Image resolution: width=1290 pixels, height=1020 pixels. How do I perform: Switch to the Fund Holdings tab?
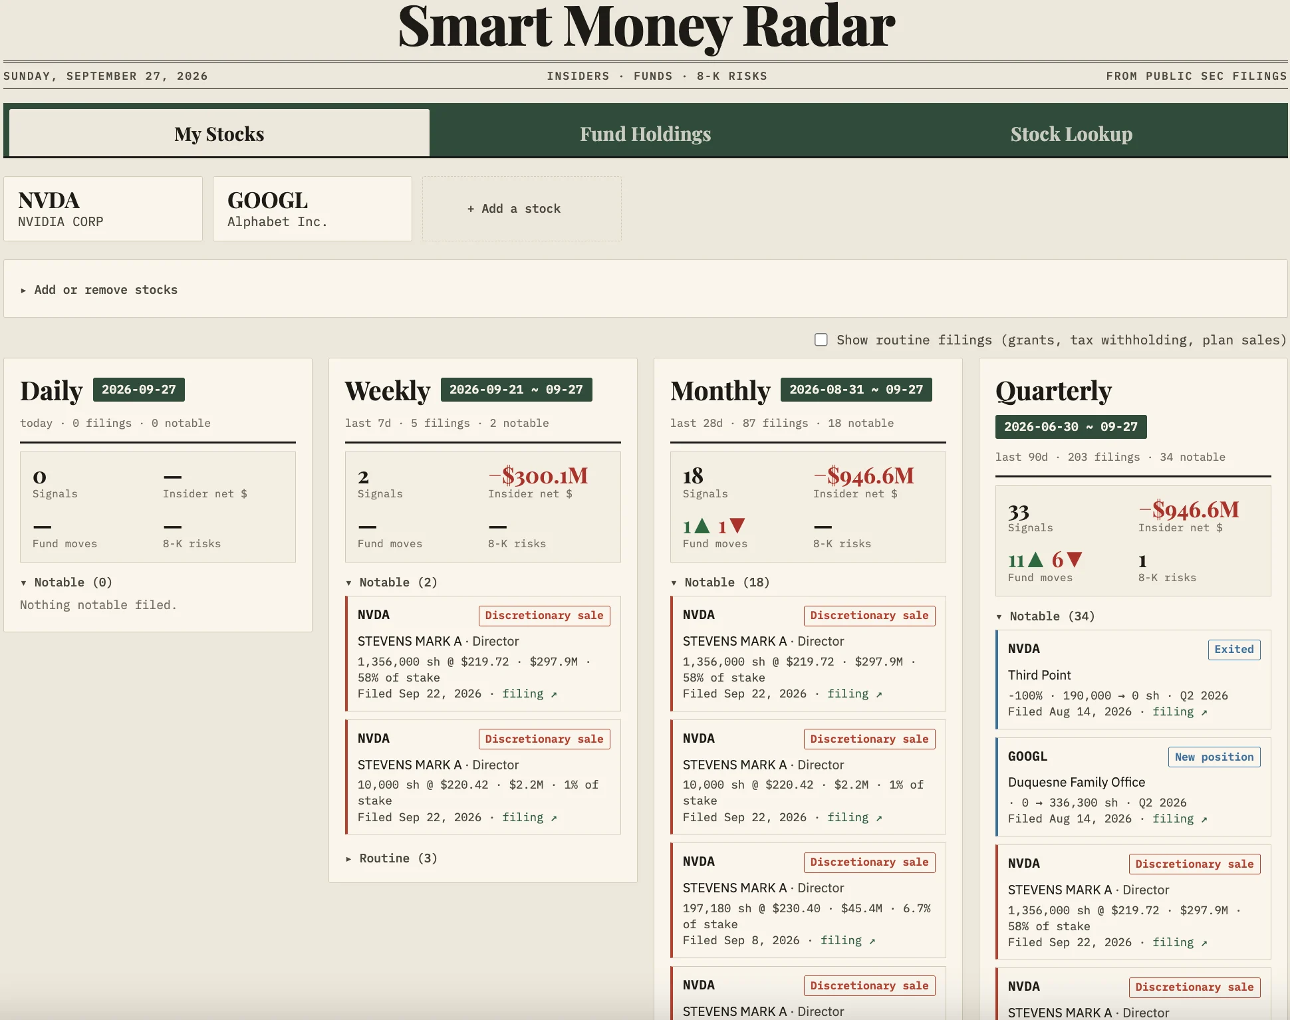(x=645, y=134)
